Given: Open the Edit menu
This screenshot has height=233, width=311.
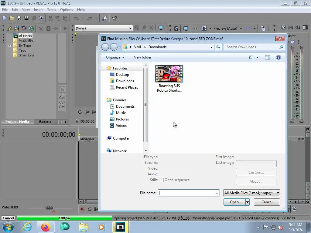Looking at the screenshot, I should coord(15,10).
